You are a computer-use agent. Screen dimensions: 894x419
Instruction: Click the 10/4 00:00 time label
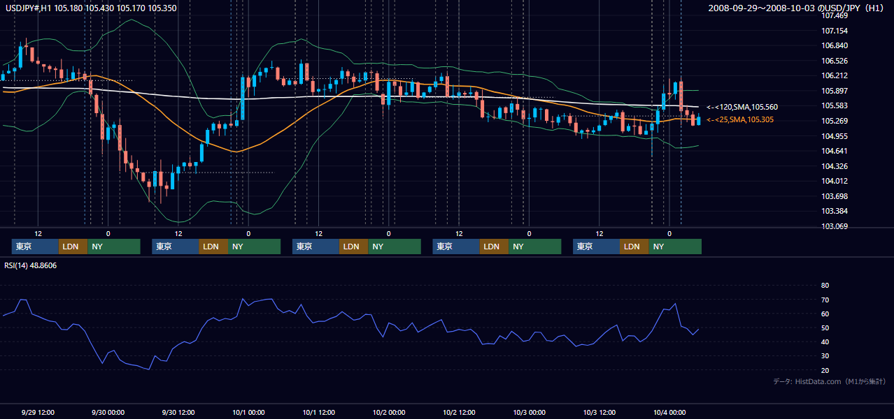pyautogui.click(x=669, y=413)
